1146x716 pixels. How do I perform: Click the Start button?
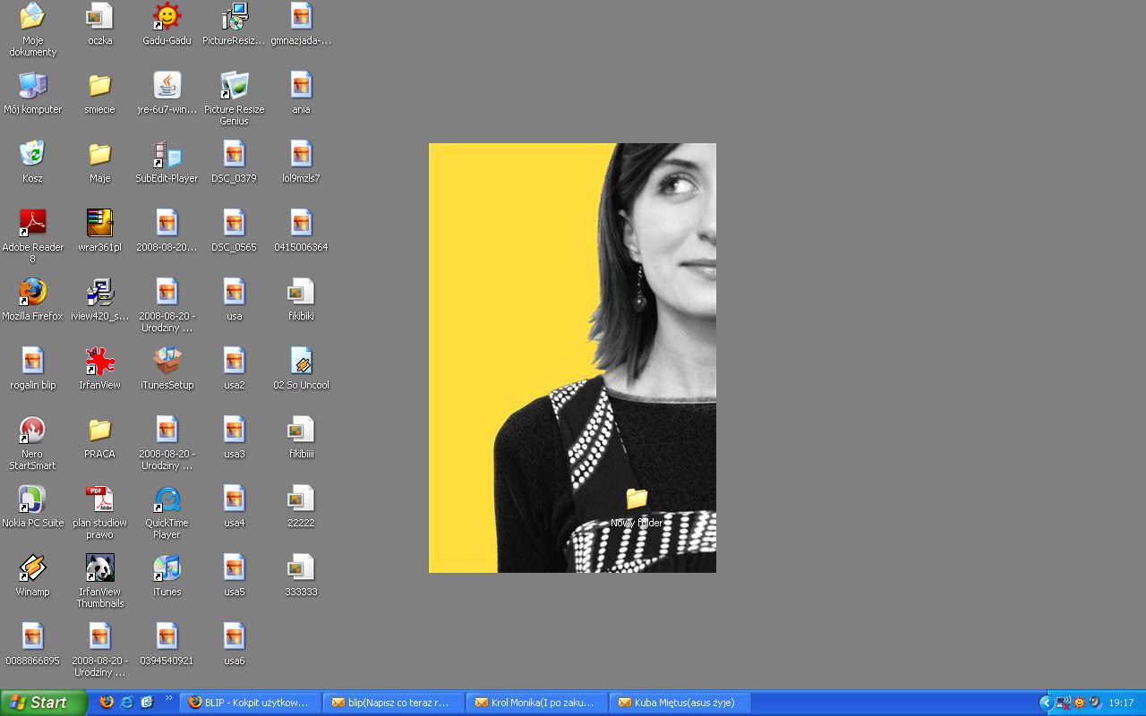pos(43,703)
